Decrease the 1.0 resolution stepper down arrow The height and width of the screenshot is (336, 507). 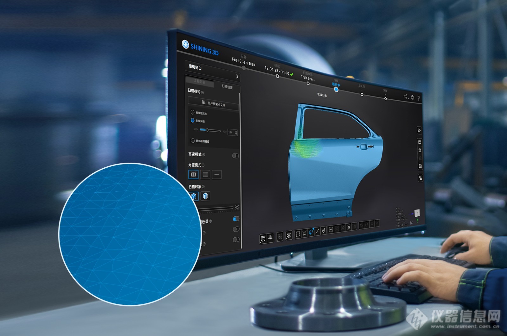(236, 134)
